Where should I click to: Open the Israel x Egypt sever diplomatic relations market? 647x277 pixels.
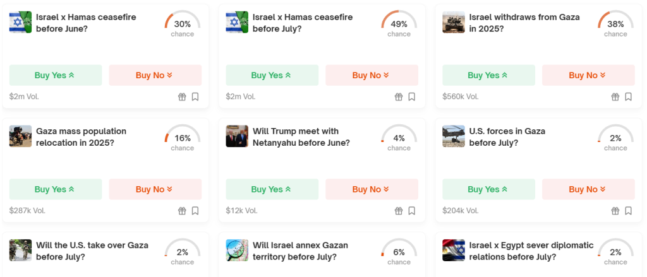click(x=531, y=250)
